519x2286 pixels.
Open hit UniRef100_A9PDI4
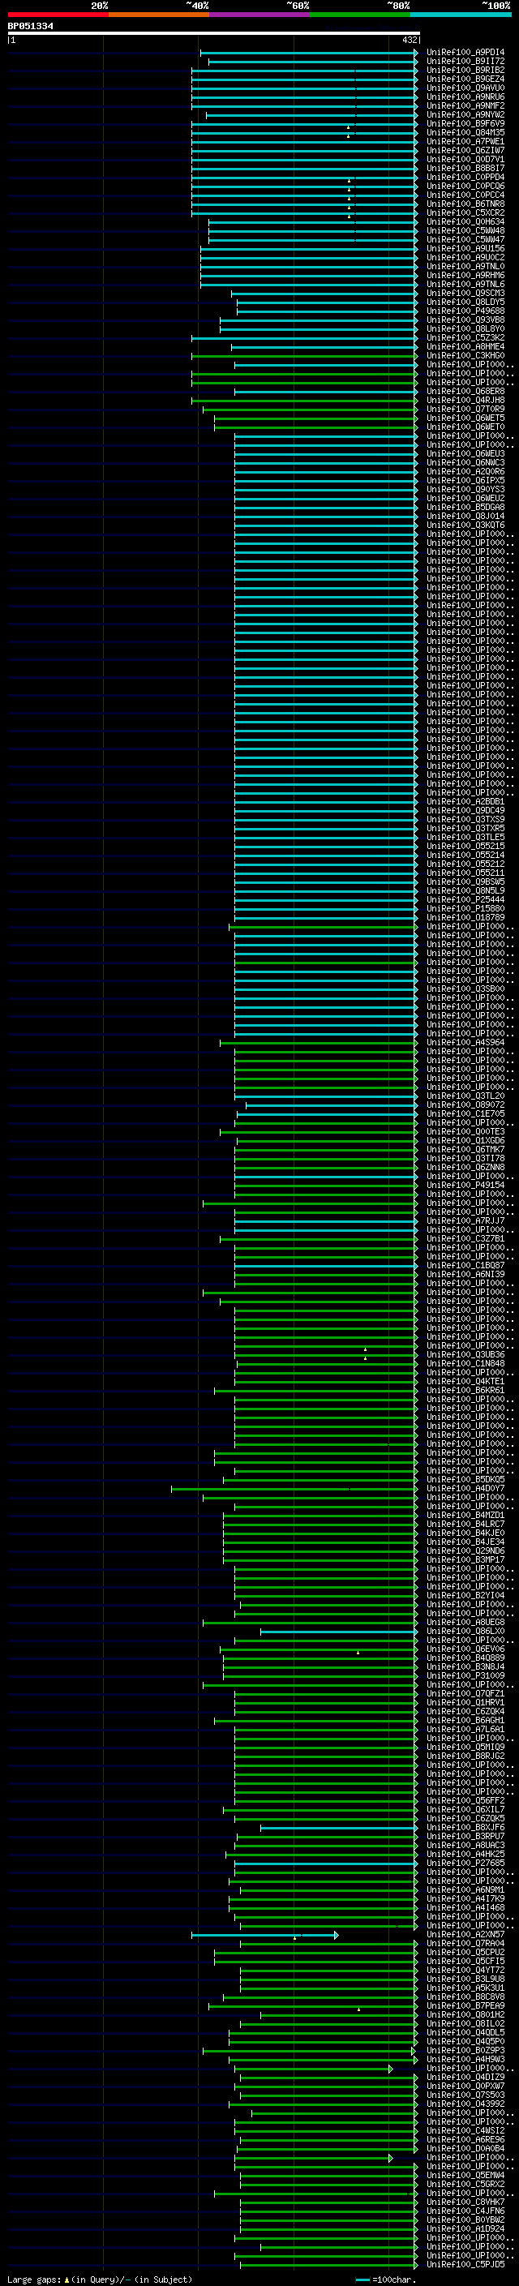(x=465, y=53)
